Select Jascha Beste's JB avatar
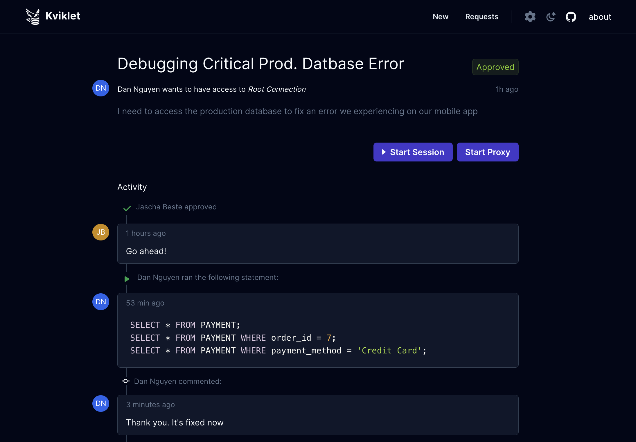Image resolution: width=636 pixels, height=442 pixels. pos(100,232)
